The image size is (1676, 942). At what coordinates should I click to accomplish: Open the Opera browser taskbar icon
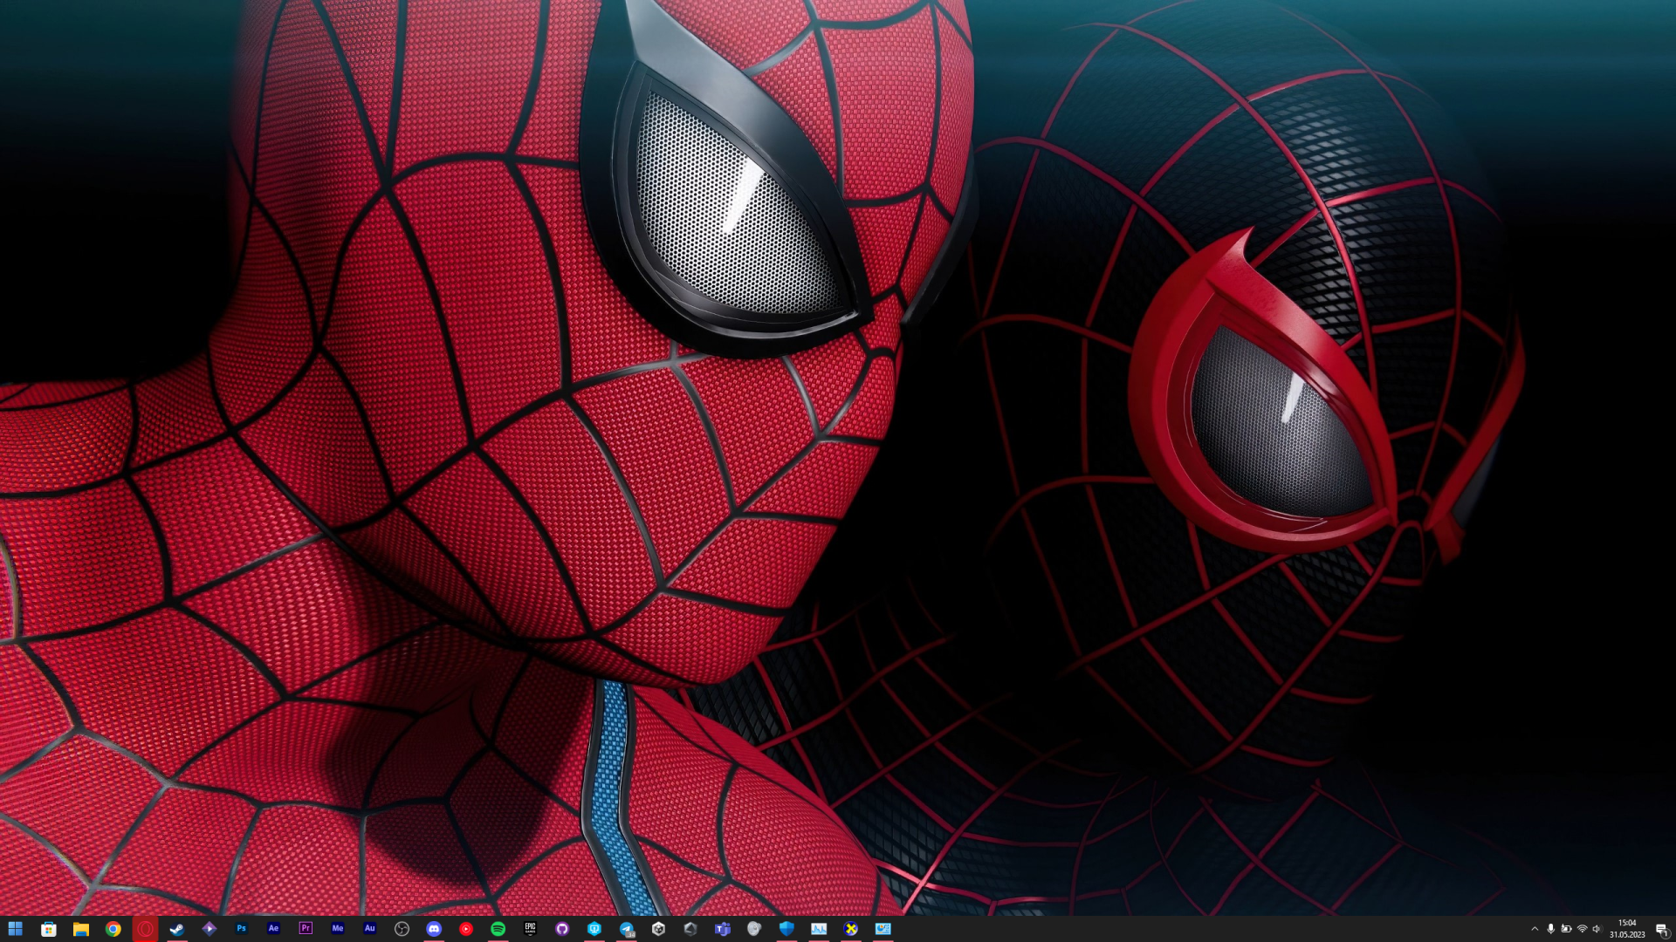(x=145, y=929)
